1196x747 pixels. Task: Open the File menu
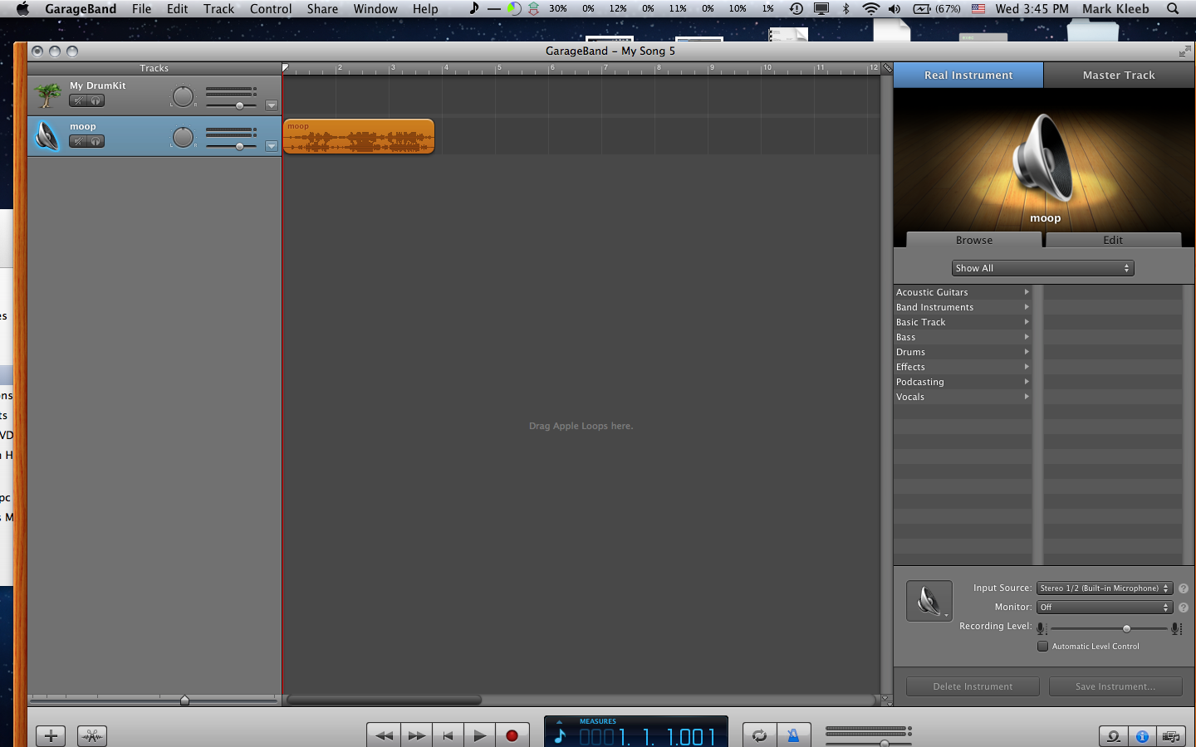coord(141,8)
